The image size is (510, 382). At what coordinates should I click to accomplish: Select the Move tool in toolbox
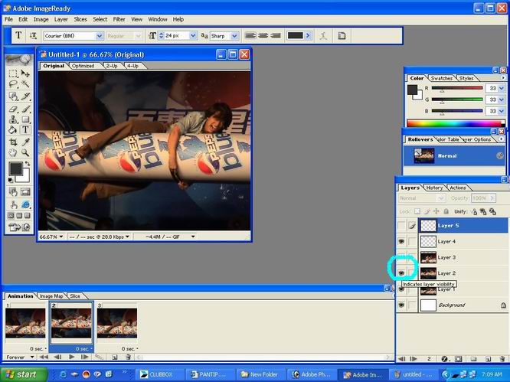[x=25, y=73]
